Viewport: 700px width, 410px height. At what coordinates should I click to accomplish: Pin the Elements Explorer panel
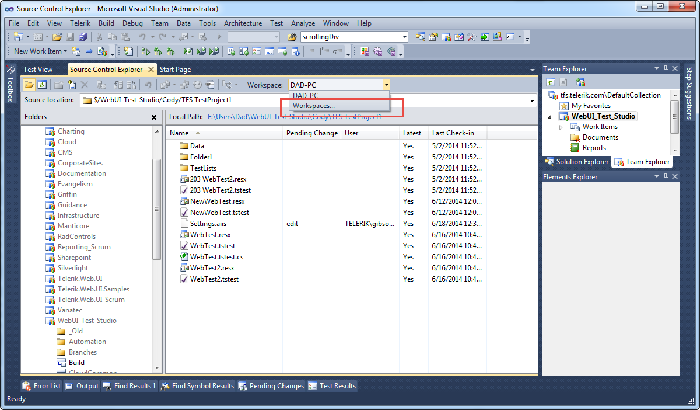tap(666, 177)
